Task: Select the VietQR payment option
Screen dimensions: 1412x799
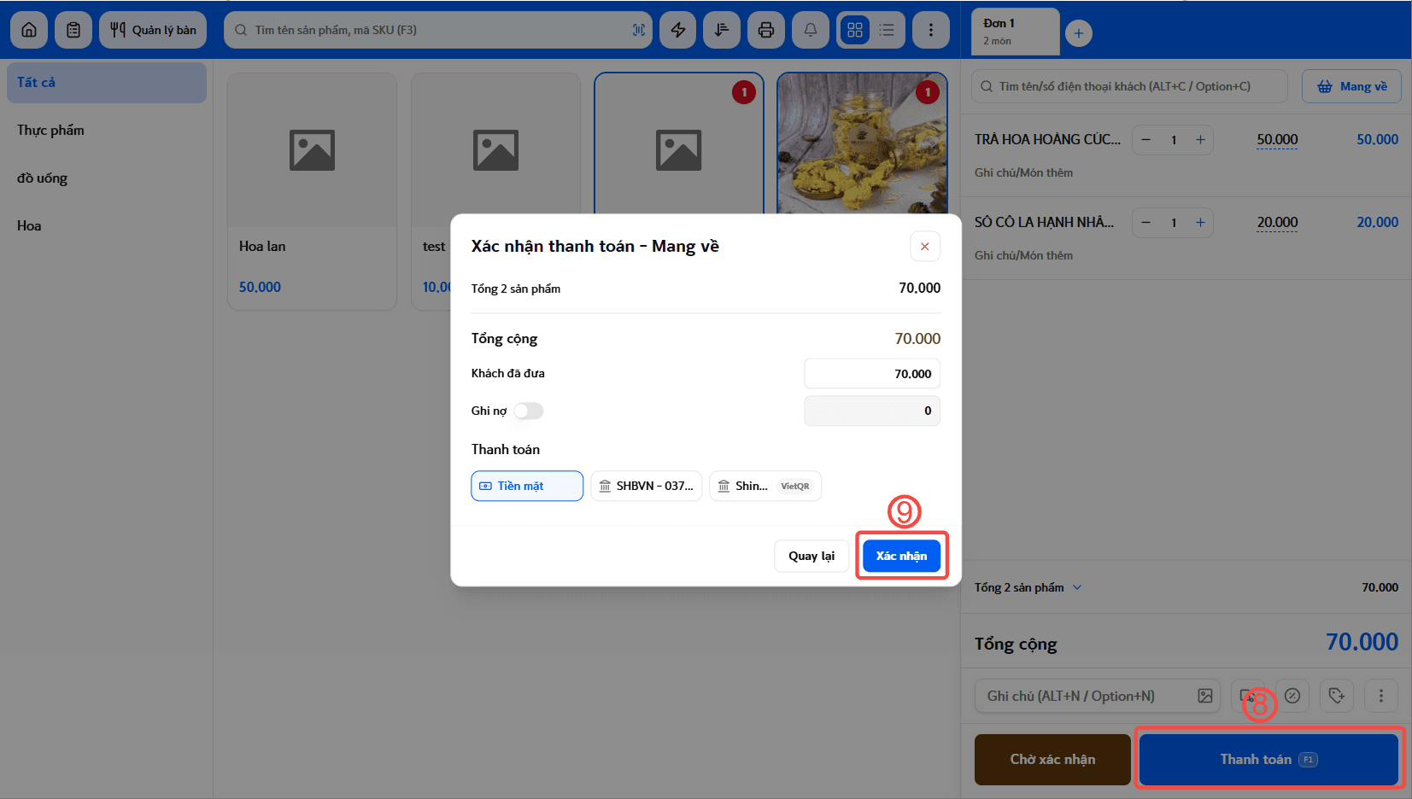Action: (765, 486)
